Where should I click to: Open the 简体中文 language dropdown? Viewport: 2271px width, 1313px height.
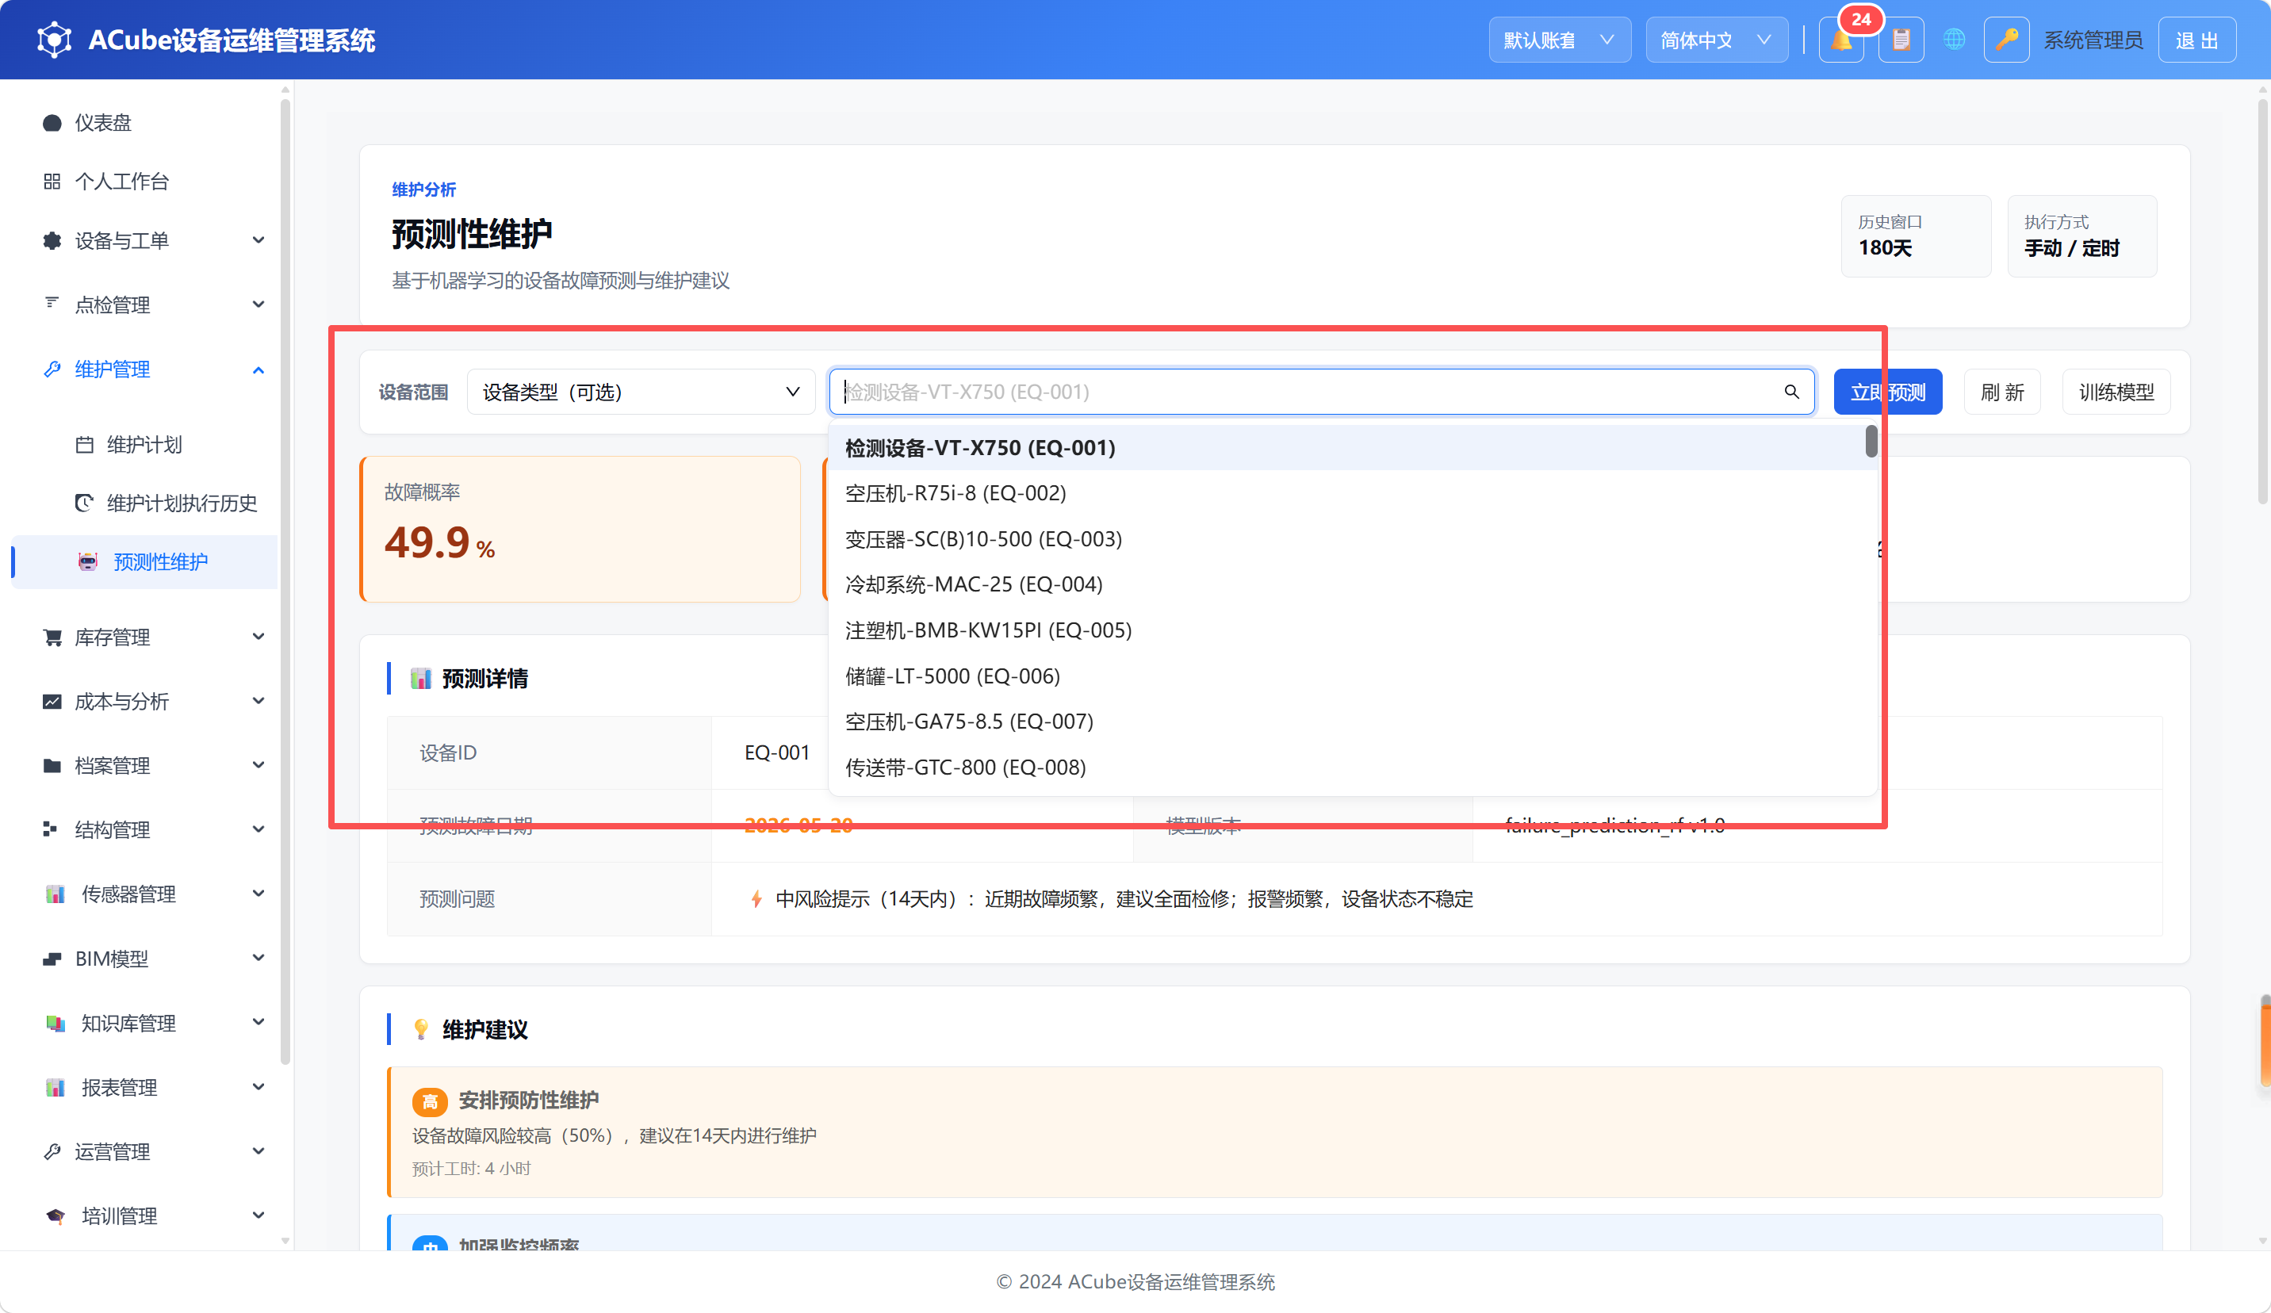pyautogui.click(x=1717, y=40)
